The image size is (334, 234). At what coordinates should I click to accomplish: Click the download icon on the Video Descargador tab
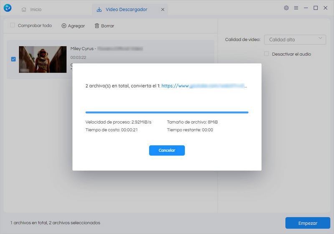pyautogui.click(x=99, y=10)
